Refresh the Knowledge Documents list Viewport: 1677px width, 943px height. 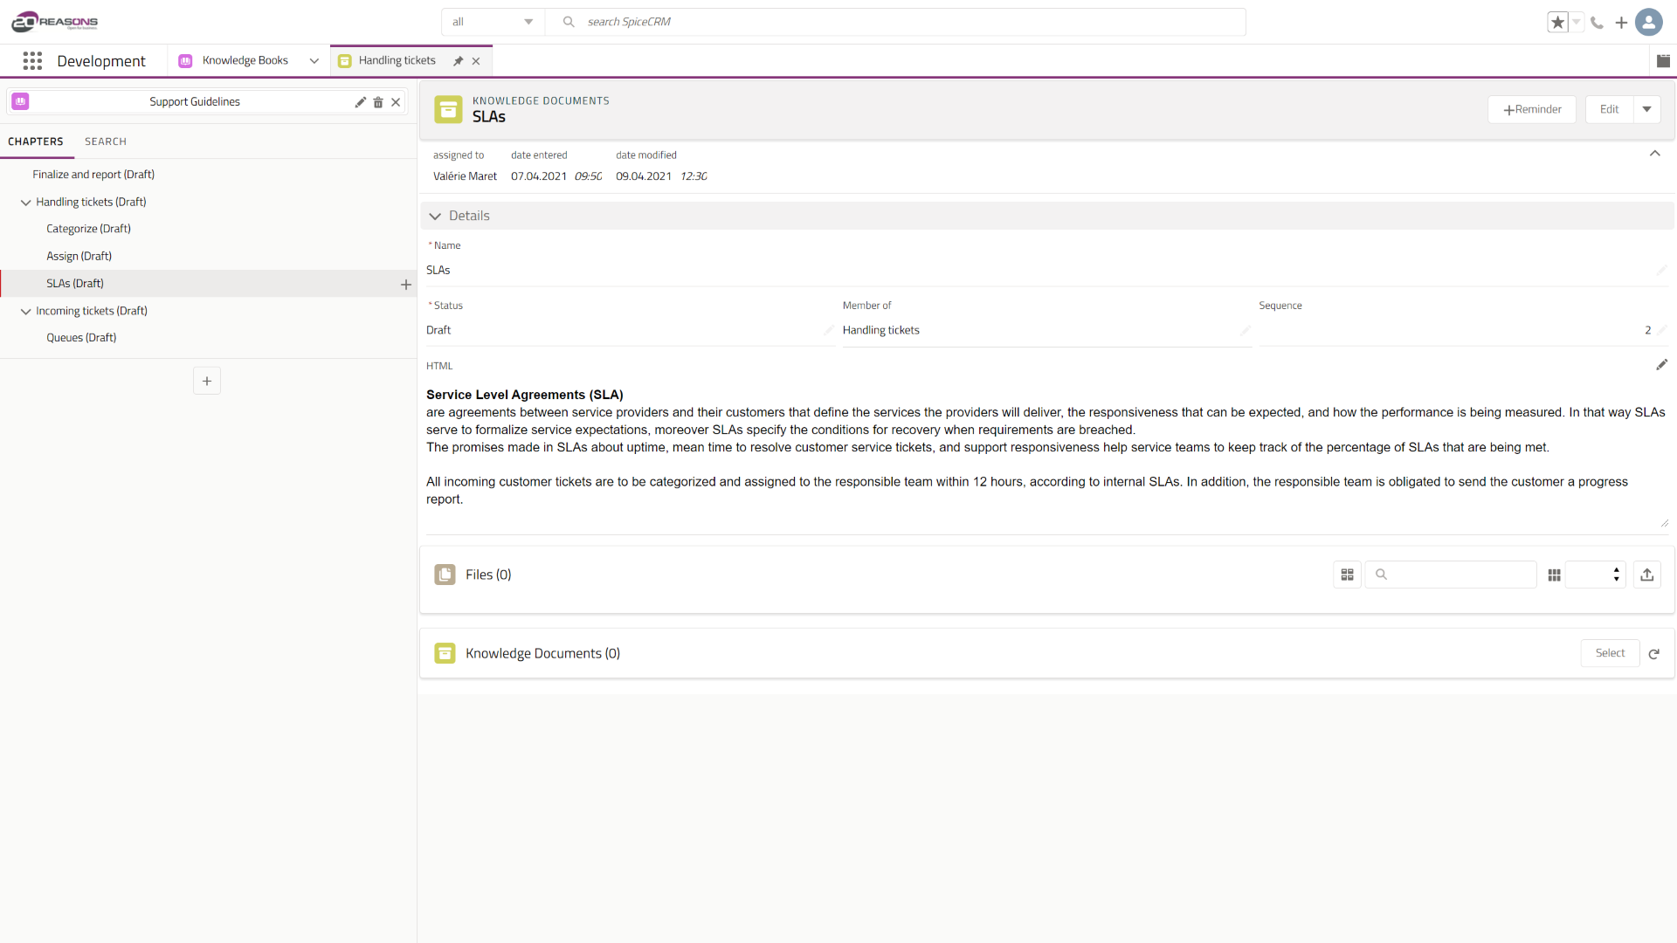point(1653,654)
